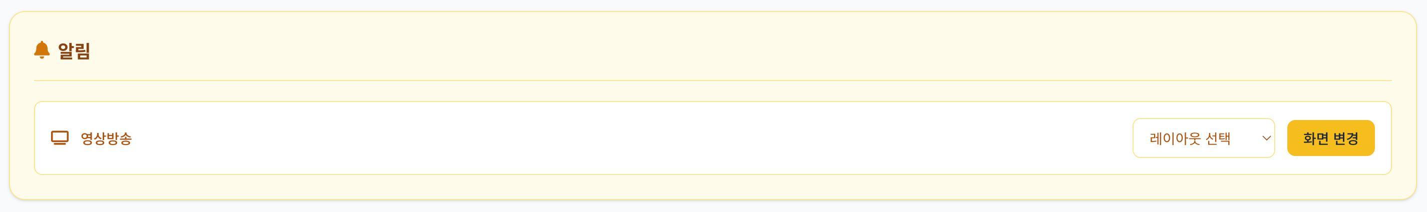Select the TV screen icon in the broadcast row
1427x212 pixels.
click(x=60, y=138)
